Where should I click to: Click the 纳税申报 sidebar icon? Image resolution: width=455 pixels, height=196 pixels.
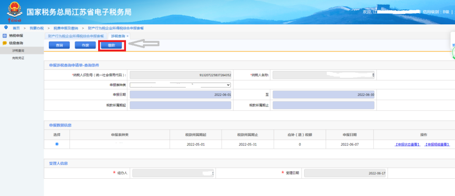4,36
